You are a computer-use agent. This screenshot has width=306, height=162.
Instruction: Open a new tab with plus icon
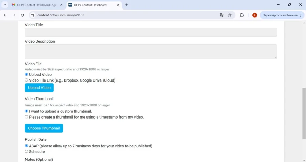127,5
